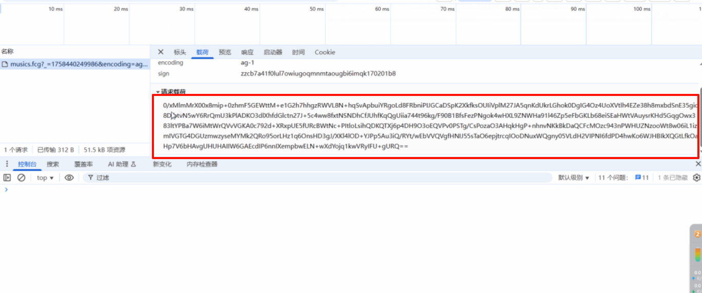
Task: Open the AI 助理 drawer tab
Action: 122,164
